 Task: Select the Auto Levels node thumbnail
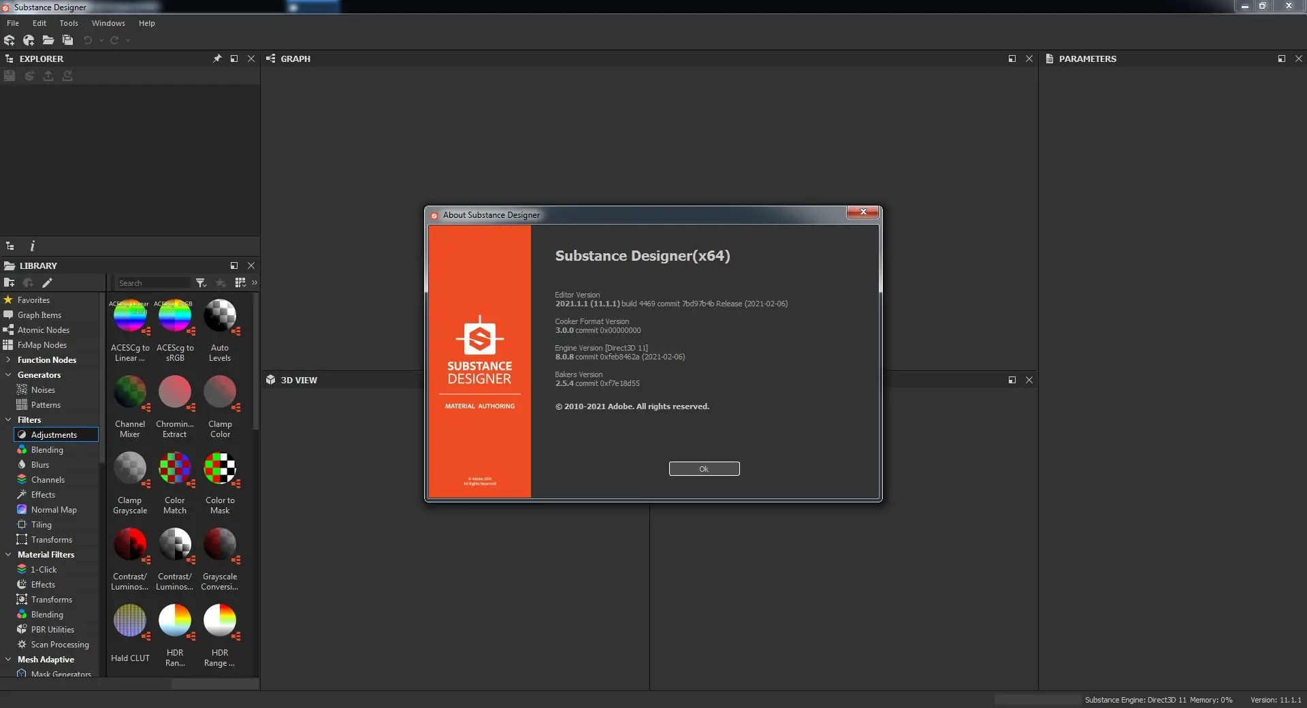click(220, 316)
